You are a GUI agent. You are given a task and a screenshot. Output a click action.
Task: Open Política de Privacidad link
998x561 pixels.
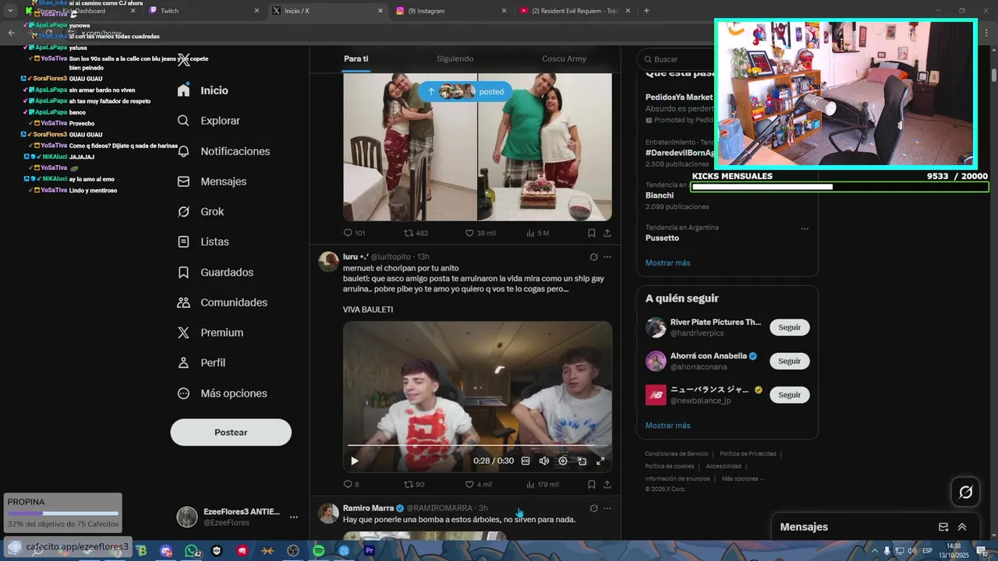point(748,454)
